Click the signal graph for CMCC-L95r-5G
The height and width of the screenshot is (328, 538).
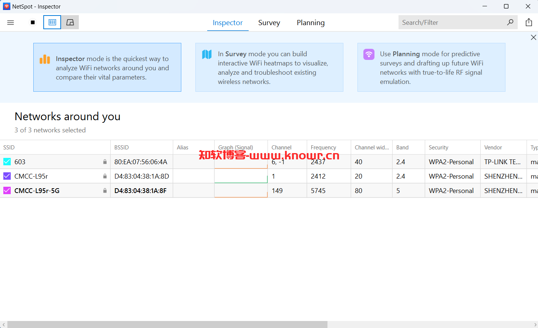click(x=241, y=190)
